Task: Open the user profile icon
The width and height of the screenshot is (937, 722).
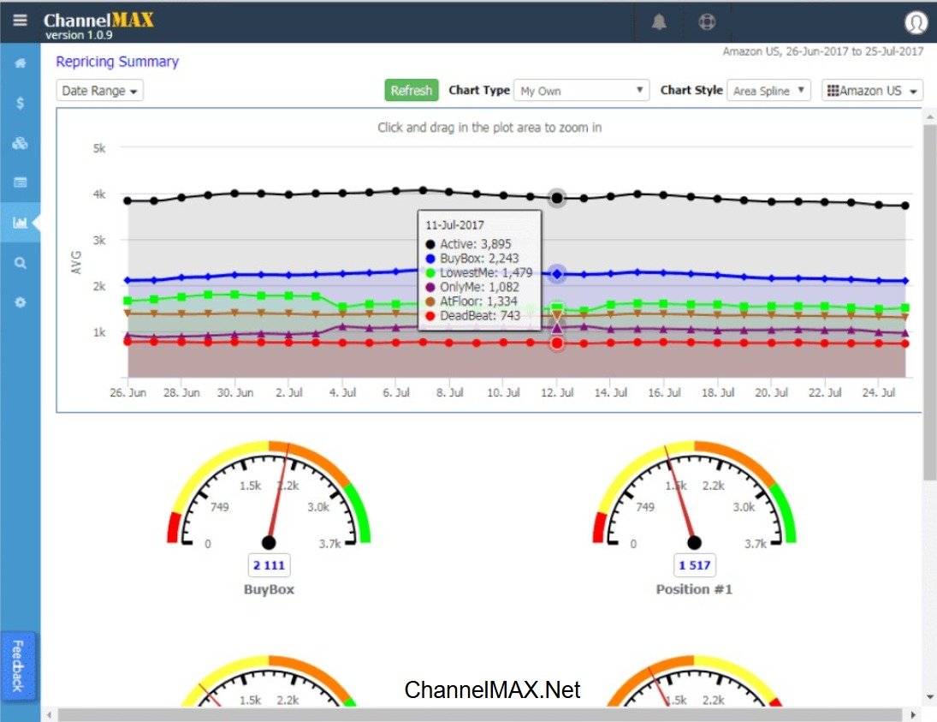Action: tap(916, 23)
